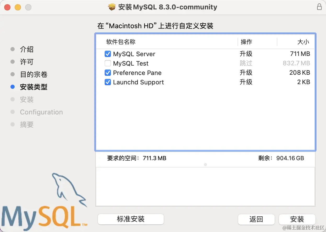Click the 标准安装 button

(131, 219)
